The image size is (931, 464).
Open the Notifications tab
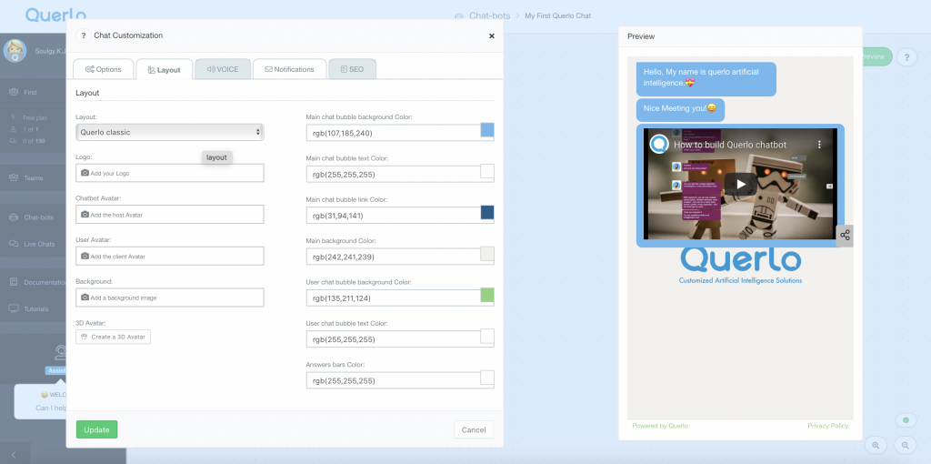point(290,69)
